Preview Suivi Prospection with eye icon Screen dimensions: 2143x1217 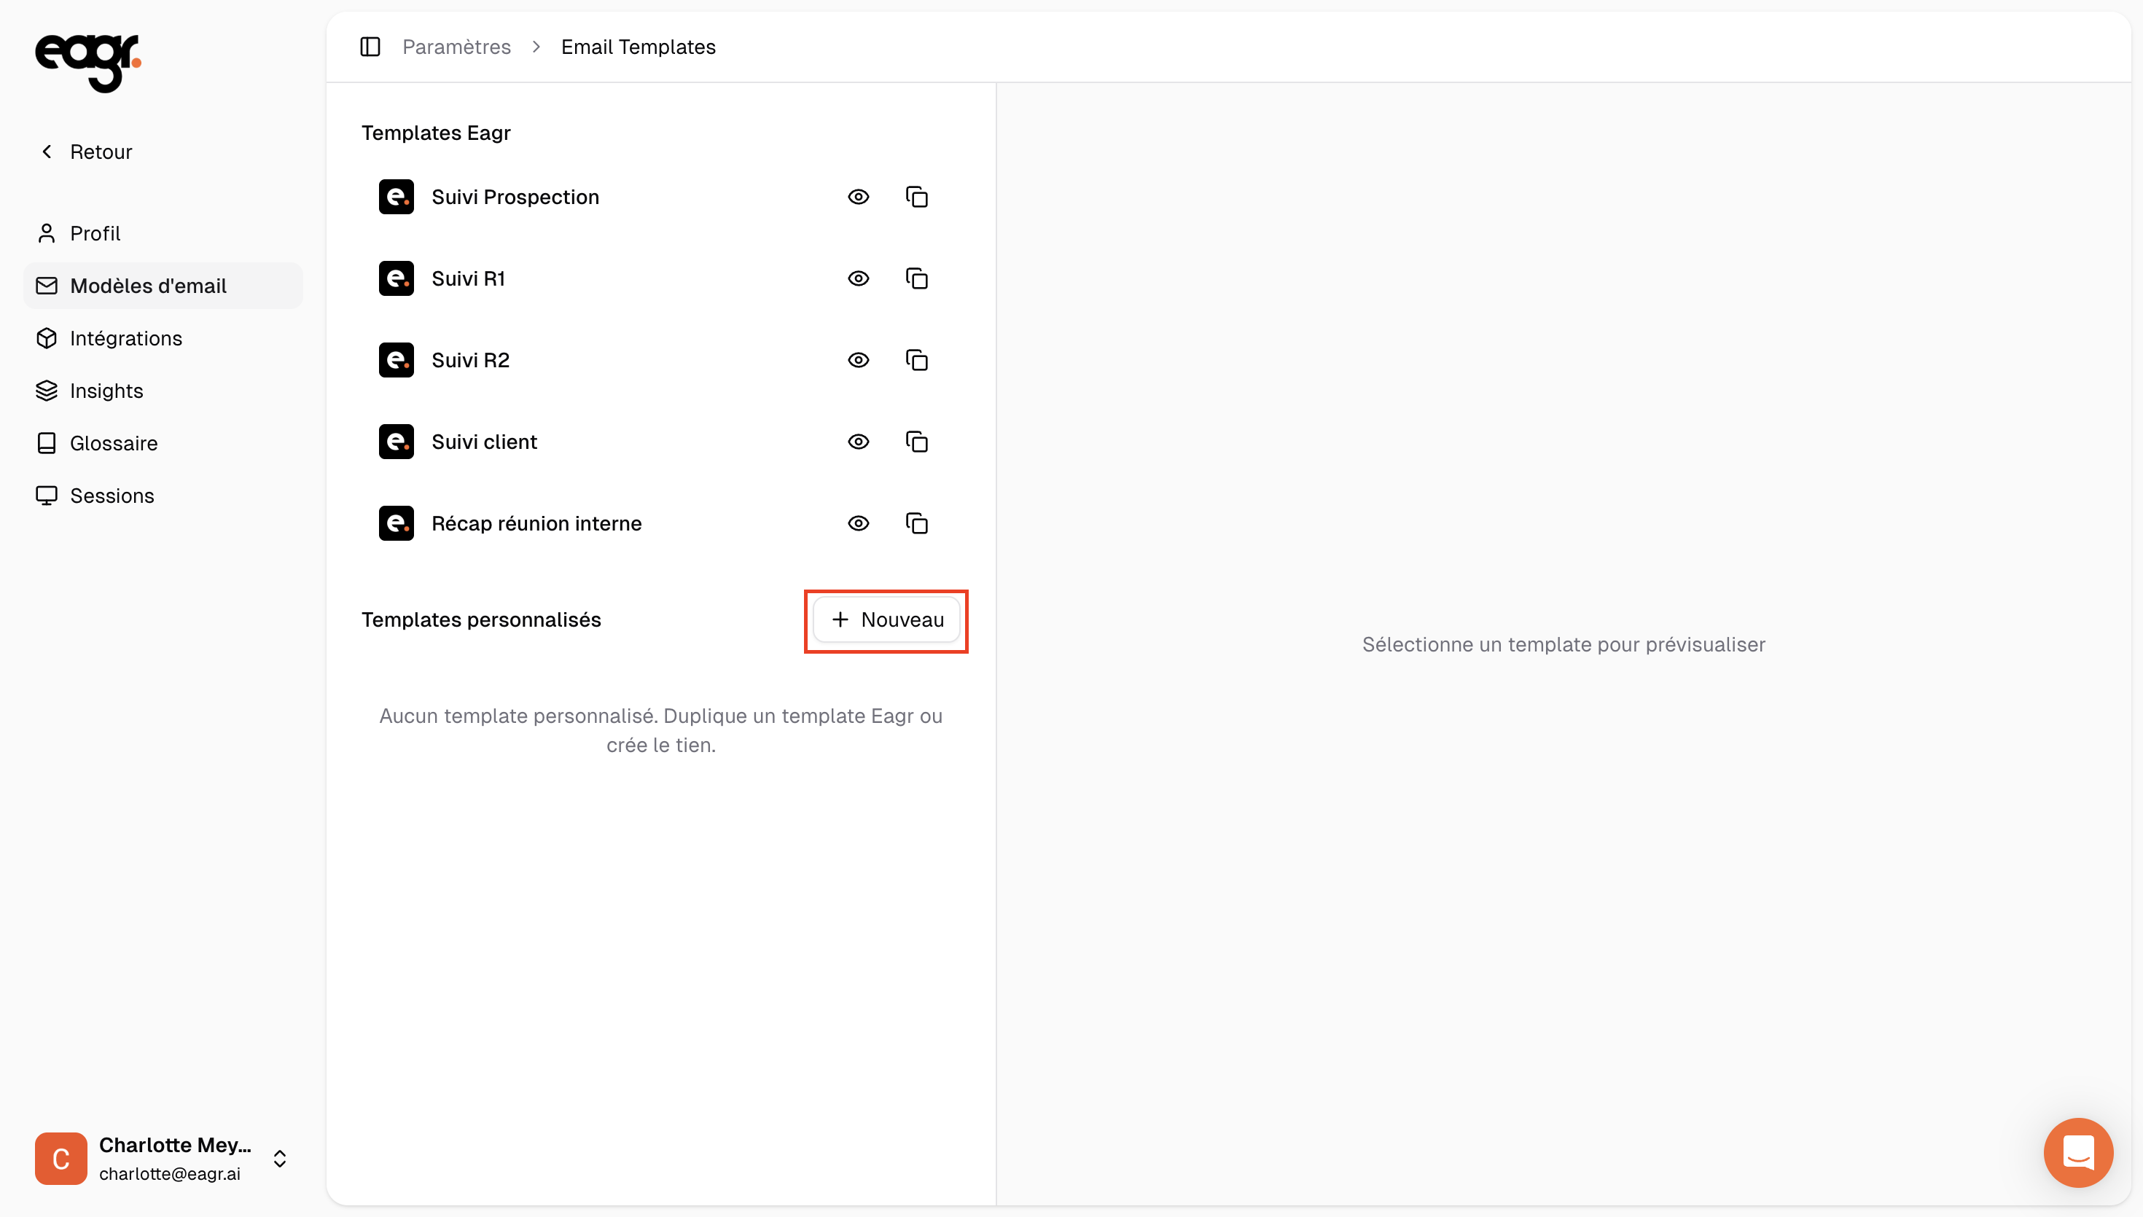pos(859,197)
